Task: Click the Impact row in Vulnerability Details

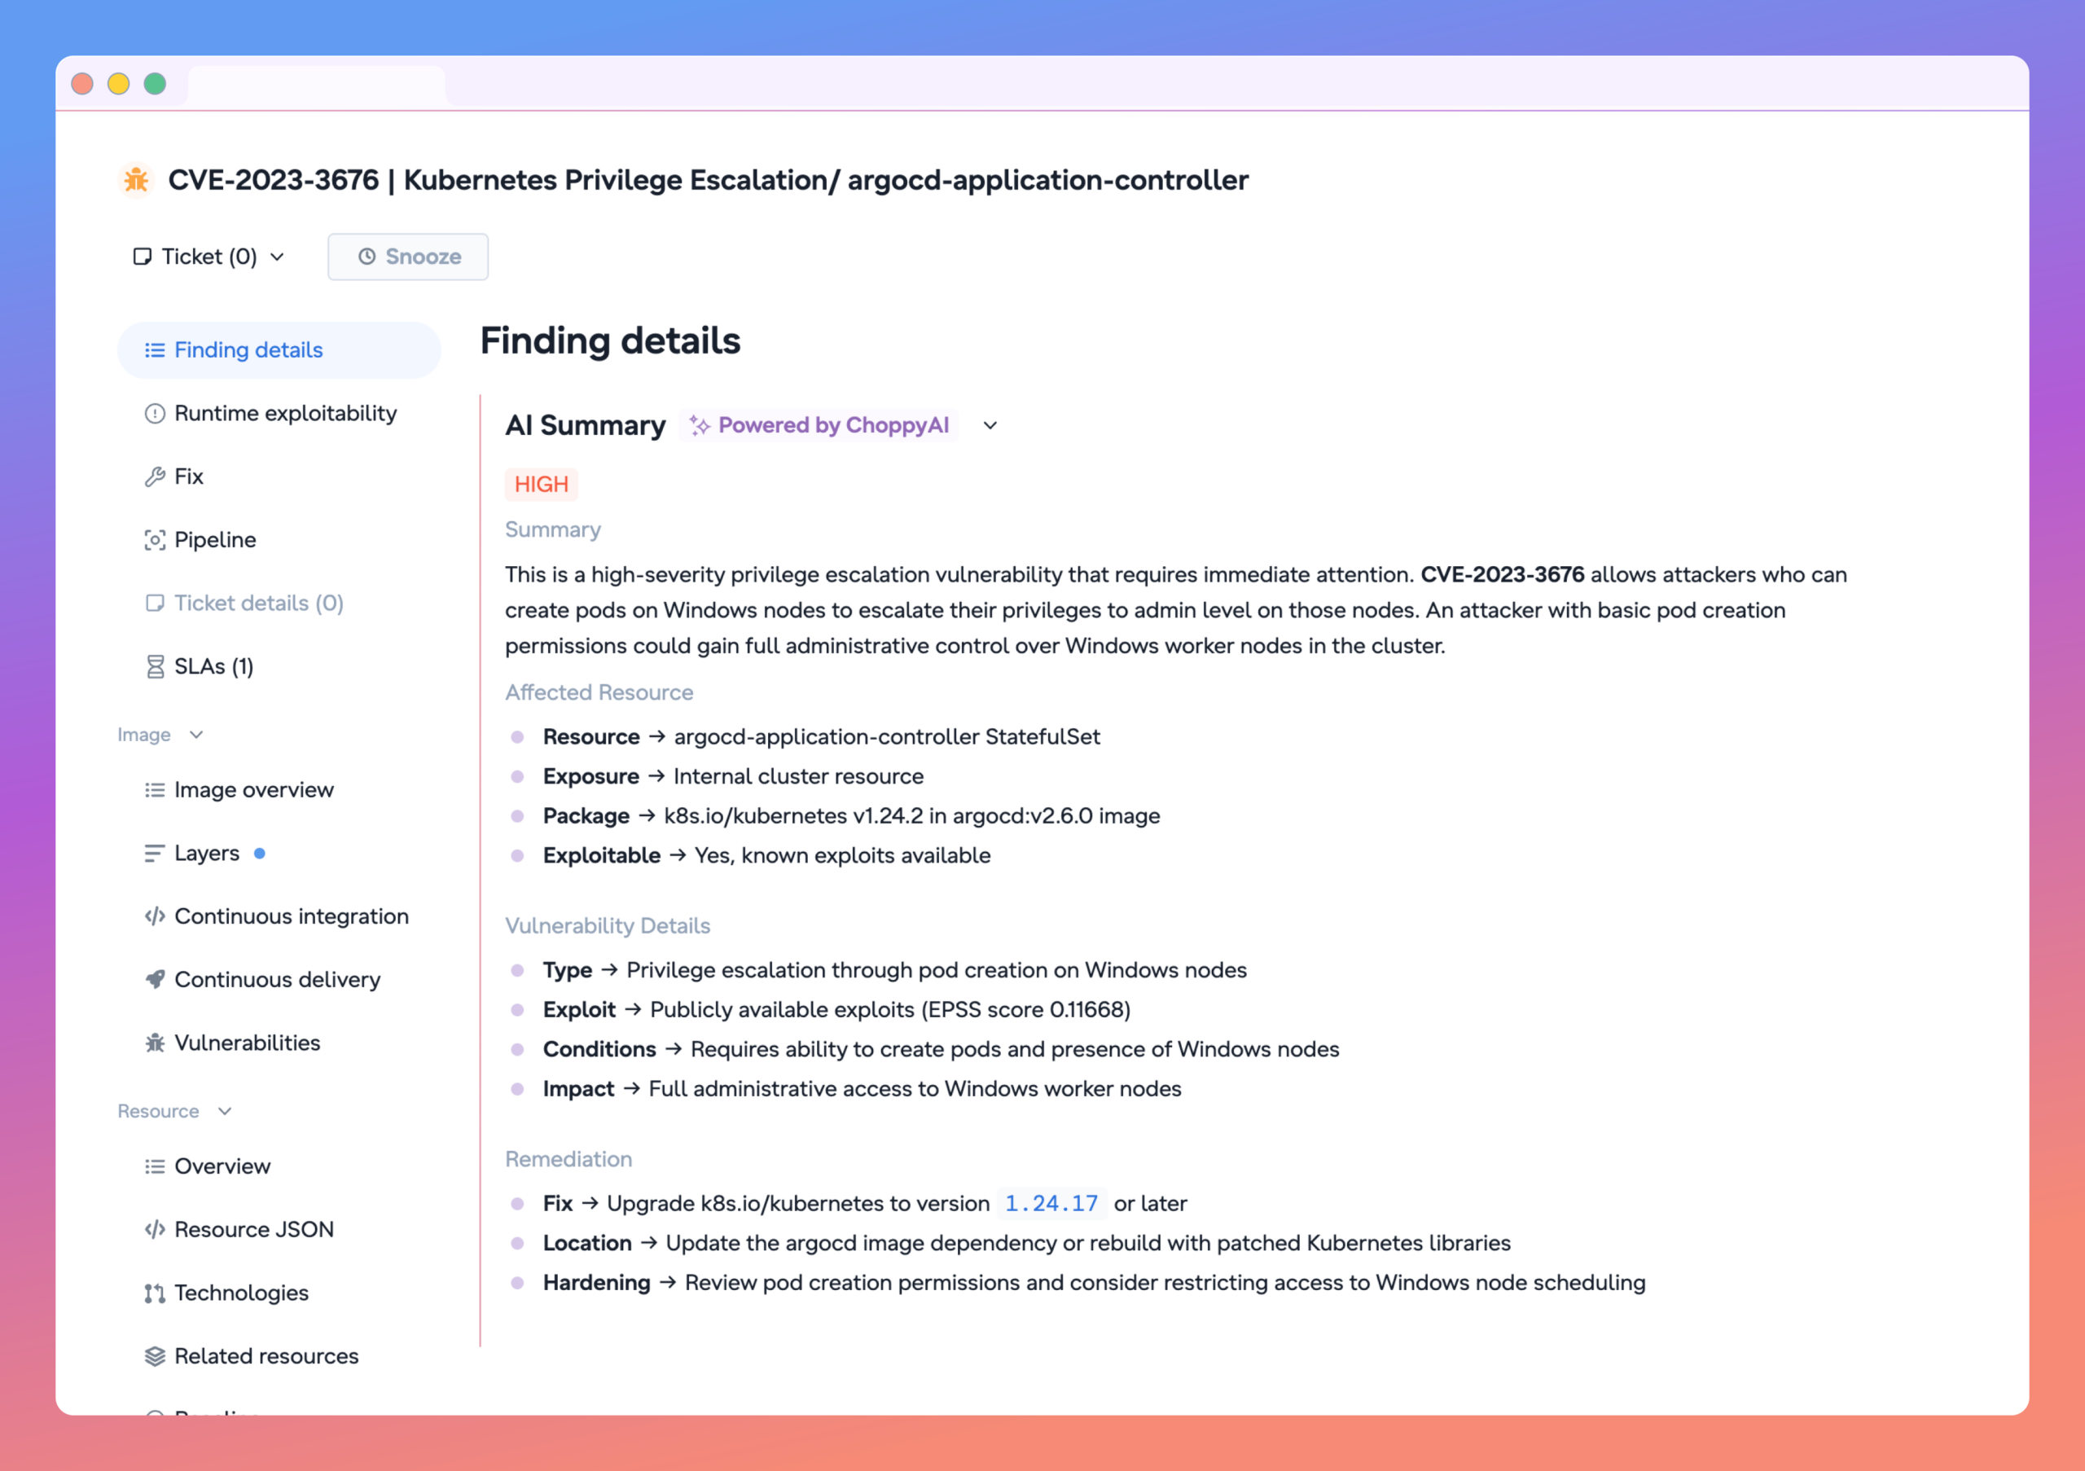Action: click(846, 1090)
